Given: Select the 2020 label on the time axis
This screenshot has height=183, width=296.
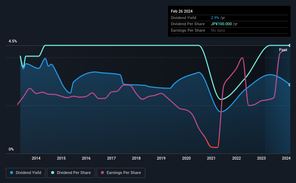Looking at the screenshot, I should 186,158.
